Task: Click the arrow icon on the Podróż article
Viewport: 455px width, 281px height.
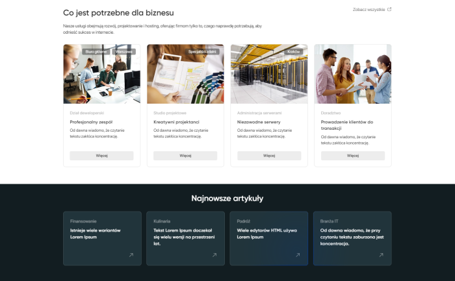Action: 298,255
